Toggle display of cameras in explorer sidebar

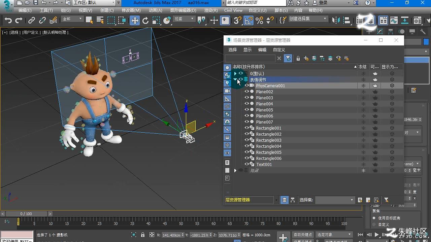tap(227, 91)
